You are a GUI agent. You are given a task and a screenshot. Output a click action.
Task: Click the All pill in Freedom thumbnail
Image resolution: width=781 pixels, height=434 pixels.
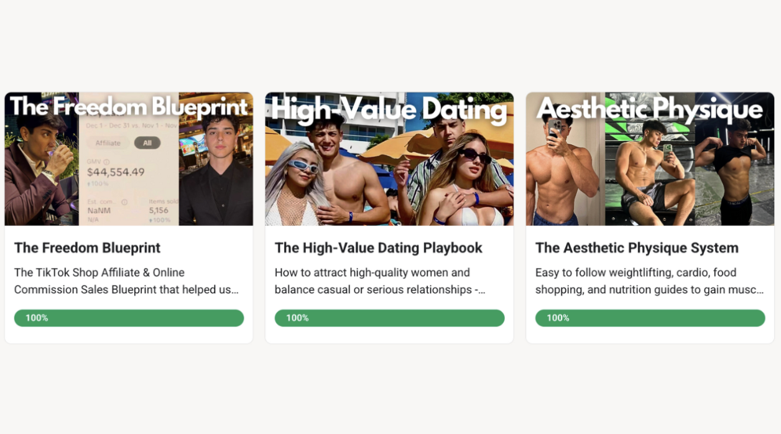pyautogui.click(x=147, y=142)
